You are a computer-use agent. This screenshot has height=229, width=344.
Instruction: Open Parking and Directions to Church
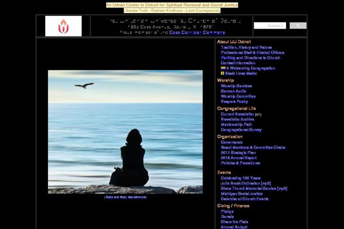tap(251, 58)
